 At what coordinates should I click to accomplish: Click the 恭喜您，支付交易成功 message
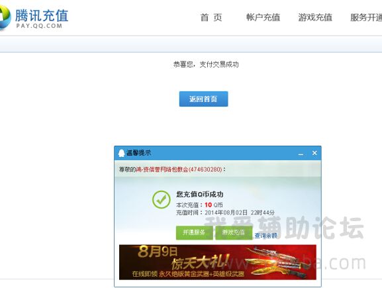pyautogui.click(x=206, y=64)
